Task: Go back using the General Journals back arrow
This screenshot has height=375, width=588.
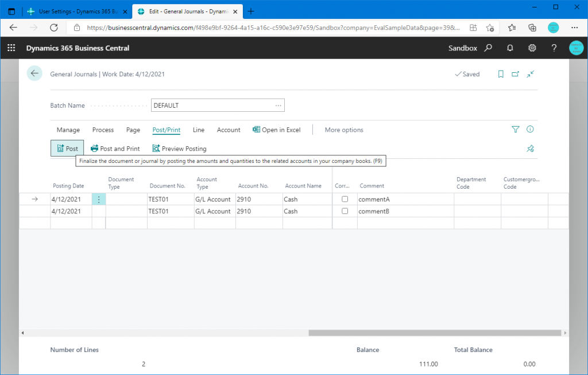Action: pyautogui.click(x=34, y=73)
